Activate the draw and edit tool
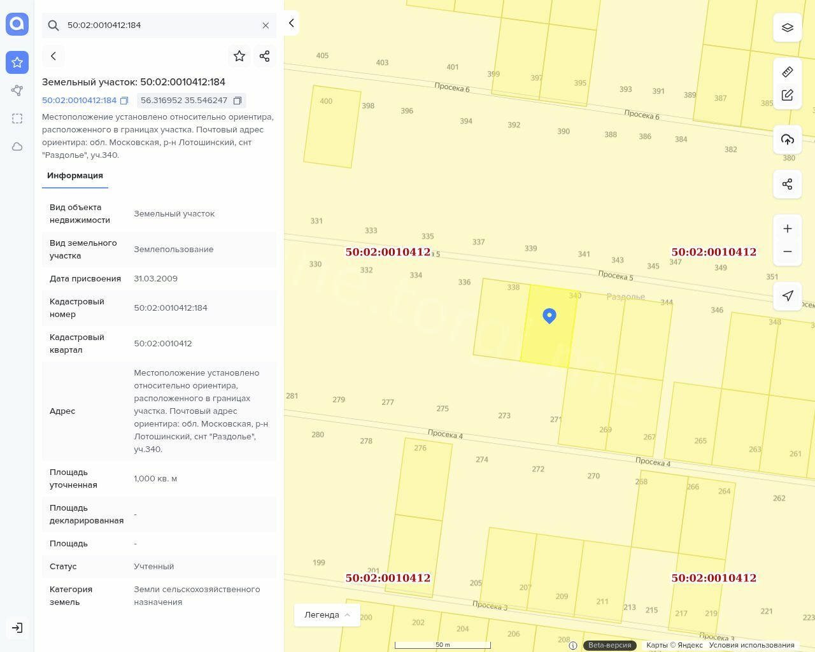This screenshot has height=652, width=815. click(x=787, y=96)
